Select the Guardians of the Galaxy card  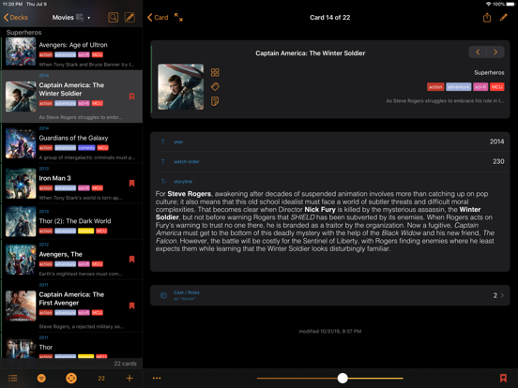71,143
